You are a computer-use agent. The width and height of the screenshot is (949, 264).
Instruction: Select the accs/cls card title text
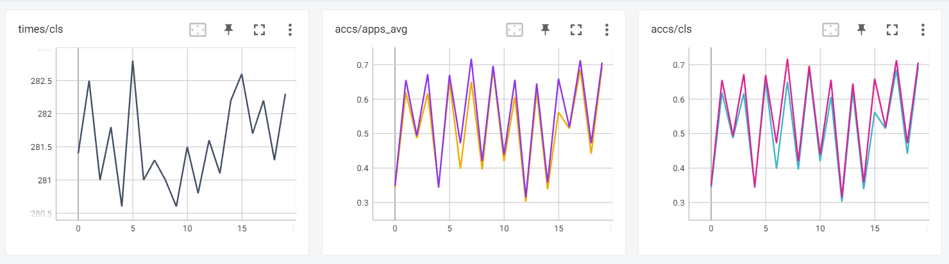pos(671,29)
